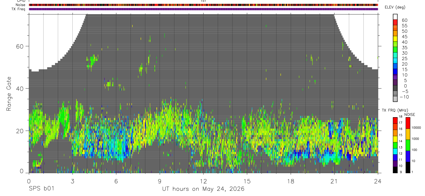Click the TX Freq strip label at top left
This screenshot has height=196, width=425.
[x=18, y=9]
